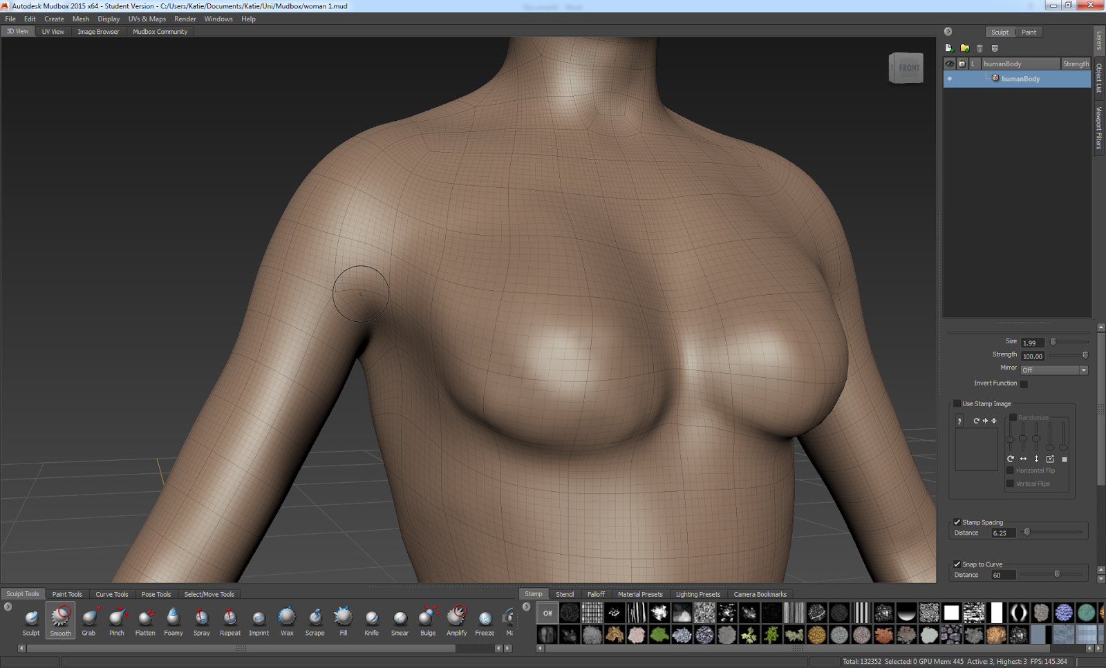Tick the Randomize checkbox
This screenshot has width=1106, height=668.
tap(1013, 417)
